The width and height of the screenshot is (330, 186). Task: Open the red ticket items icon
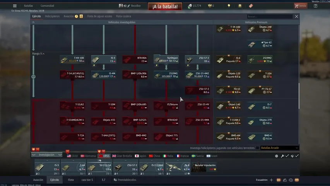(251, 6)
